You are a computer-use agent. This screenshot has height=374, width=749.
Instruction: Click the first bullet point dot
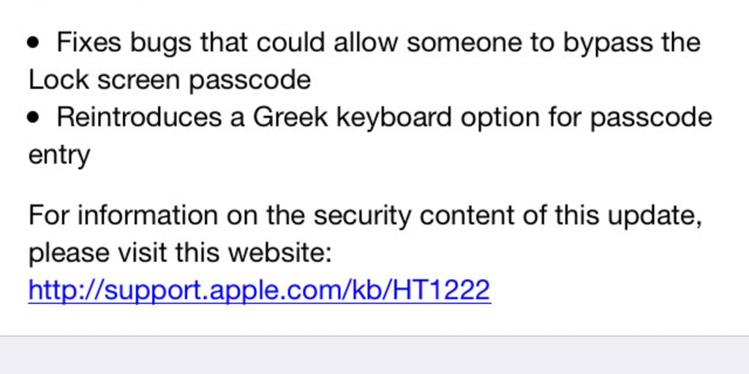[33, 43]
